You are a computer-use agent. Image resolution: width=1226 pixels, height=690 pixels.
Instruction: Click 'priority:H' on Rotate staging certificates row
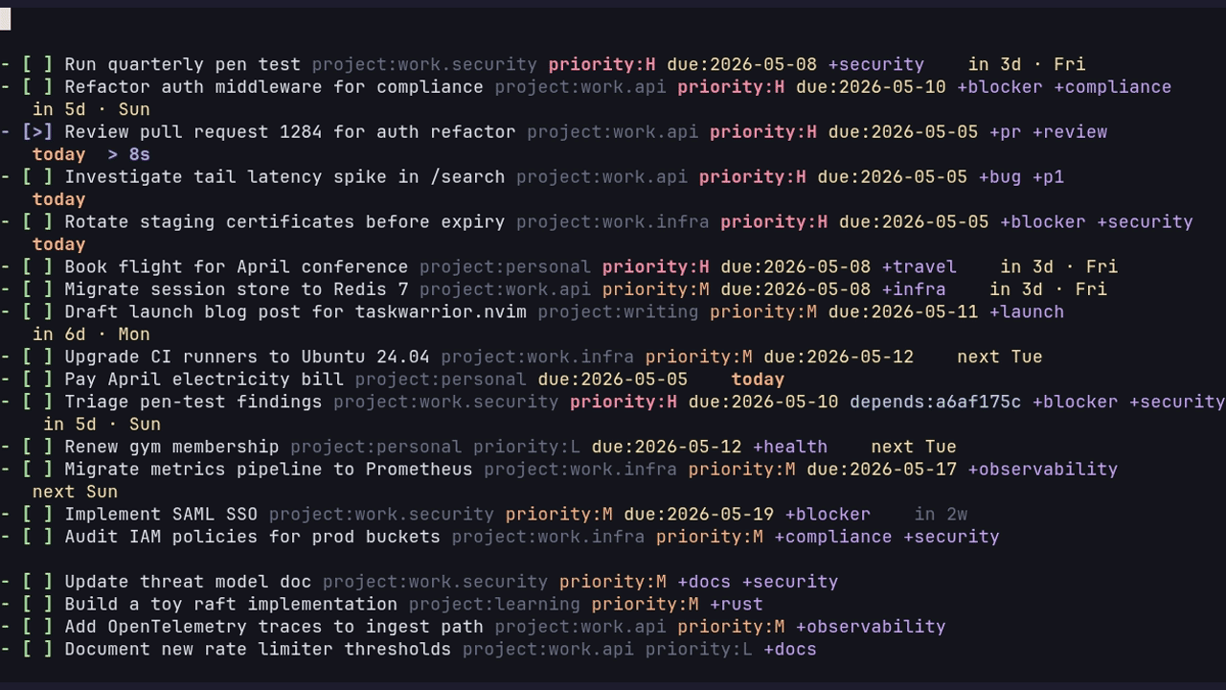(x=774, y=222)
